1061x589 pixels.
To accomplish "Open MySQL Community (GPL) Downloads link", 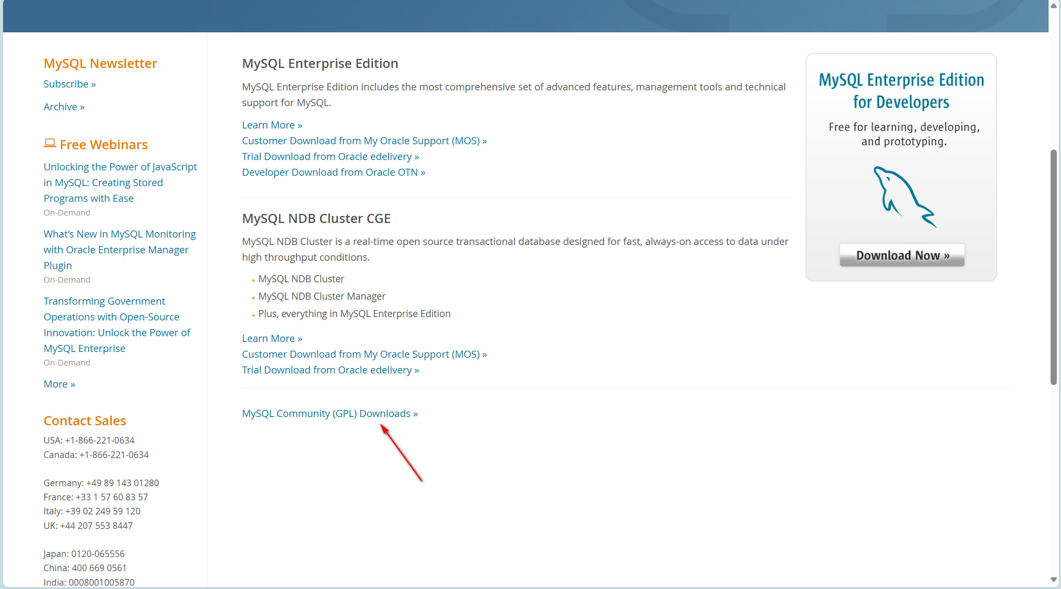I will tap(330, 414).
